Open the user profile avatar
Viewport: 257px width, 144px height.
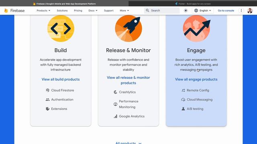pos(250,11)
